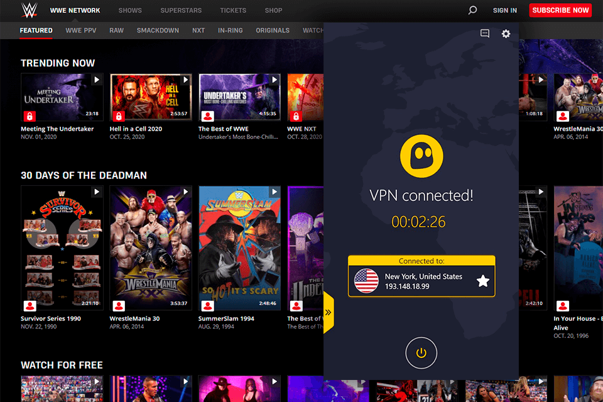Click the VPN connection timer 00:02:26

(x=418, y=222)
